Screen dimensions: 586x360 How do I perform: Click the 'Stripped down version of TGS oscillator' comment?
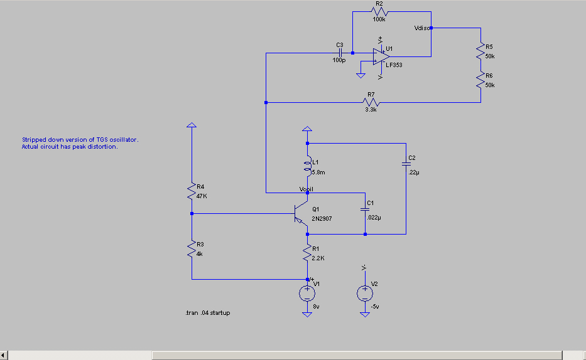(80, 139)
